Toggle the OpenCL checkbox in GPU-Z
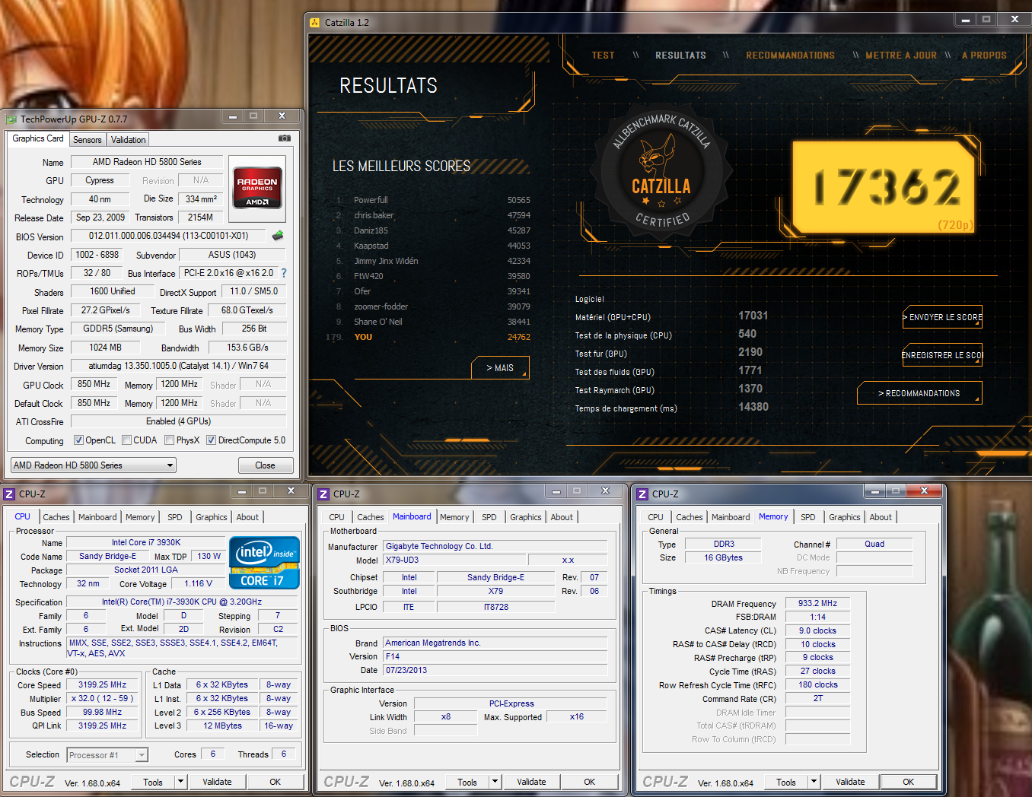1032x797 pixels. (78, 440)
